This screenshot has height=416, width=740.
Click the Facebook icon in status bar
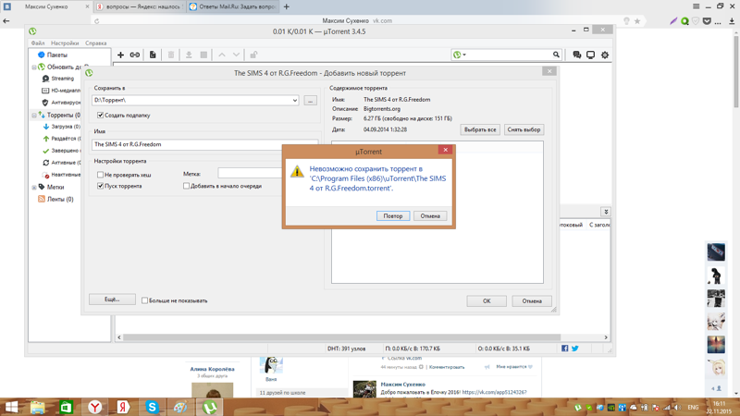pos(565,349)
